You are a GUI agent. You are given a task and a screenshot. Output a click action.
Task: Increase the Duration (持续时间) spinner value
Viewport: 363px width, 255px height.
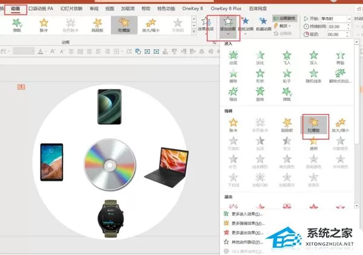[348, 25]
